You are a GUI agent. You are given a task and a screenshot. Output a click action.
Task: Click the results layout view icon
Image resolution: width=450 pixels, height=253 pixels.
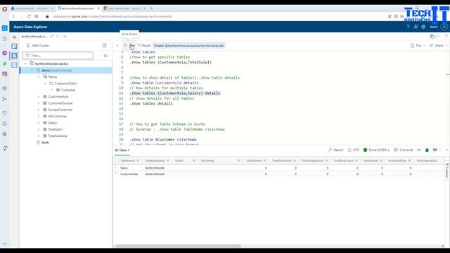[x=435, y=150]
